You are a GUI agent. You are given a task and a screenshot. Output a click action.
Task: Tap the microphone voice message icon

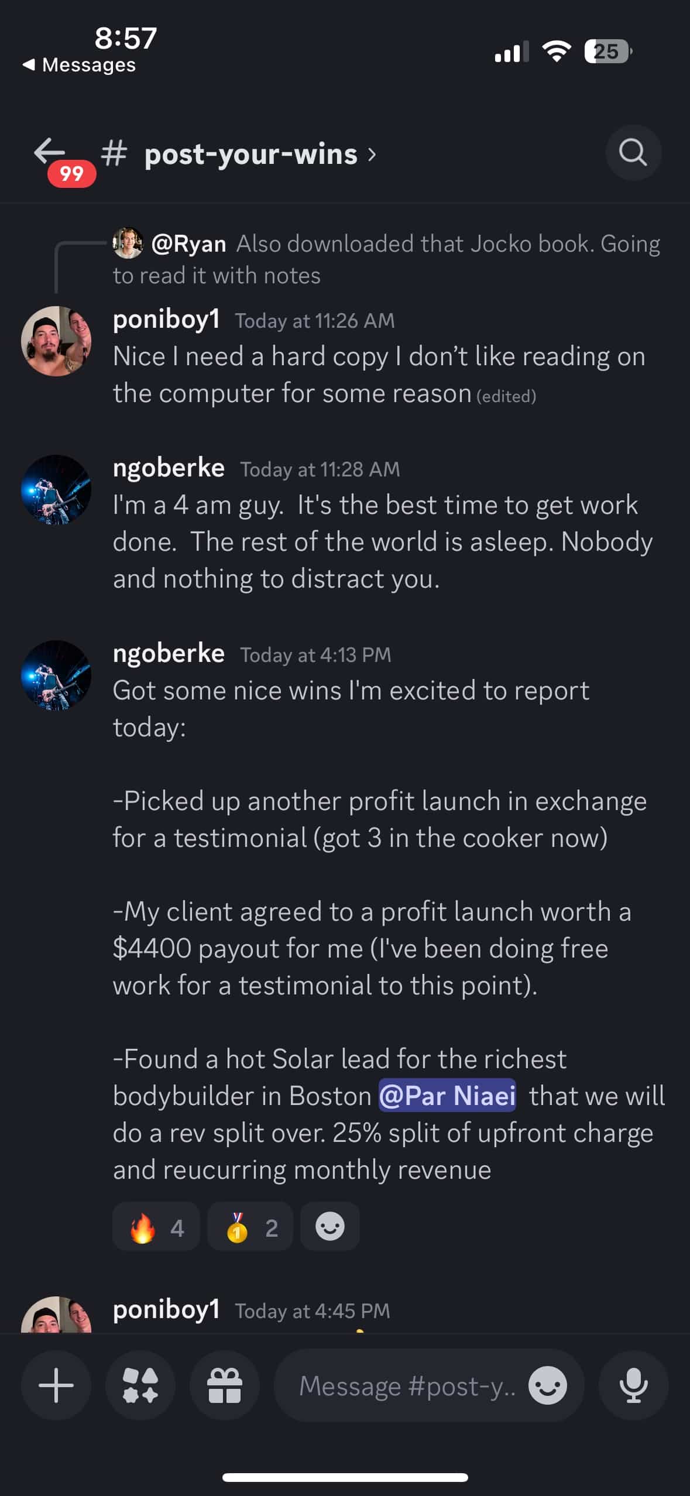(x=633, y=1385)
